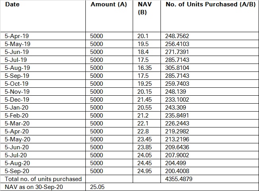Image resolution: width=259 pixels, height=191 pixels.
Task: Select the 5-Jul-20 date cell
Action: point(15,155)
